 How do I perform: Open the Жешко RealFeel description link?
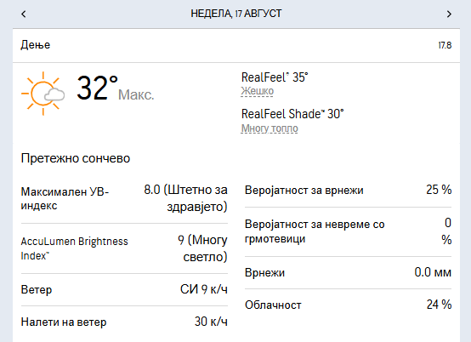tap(257, 91)
